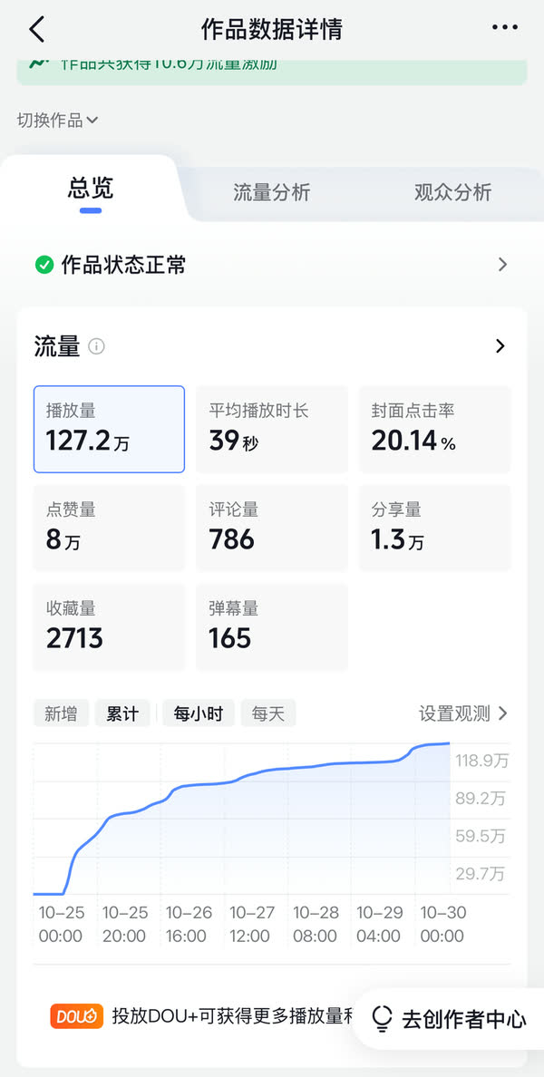Open the three-dot more options menu
Viewport: 544px width, 1077px height.
tap(505, 27)
